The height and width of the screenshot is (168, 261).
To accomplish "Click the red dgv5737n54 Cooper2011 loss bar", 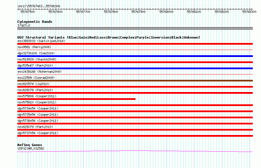I will 135,136.
